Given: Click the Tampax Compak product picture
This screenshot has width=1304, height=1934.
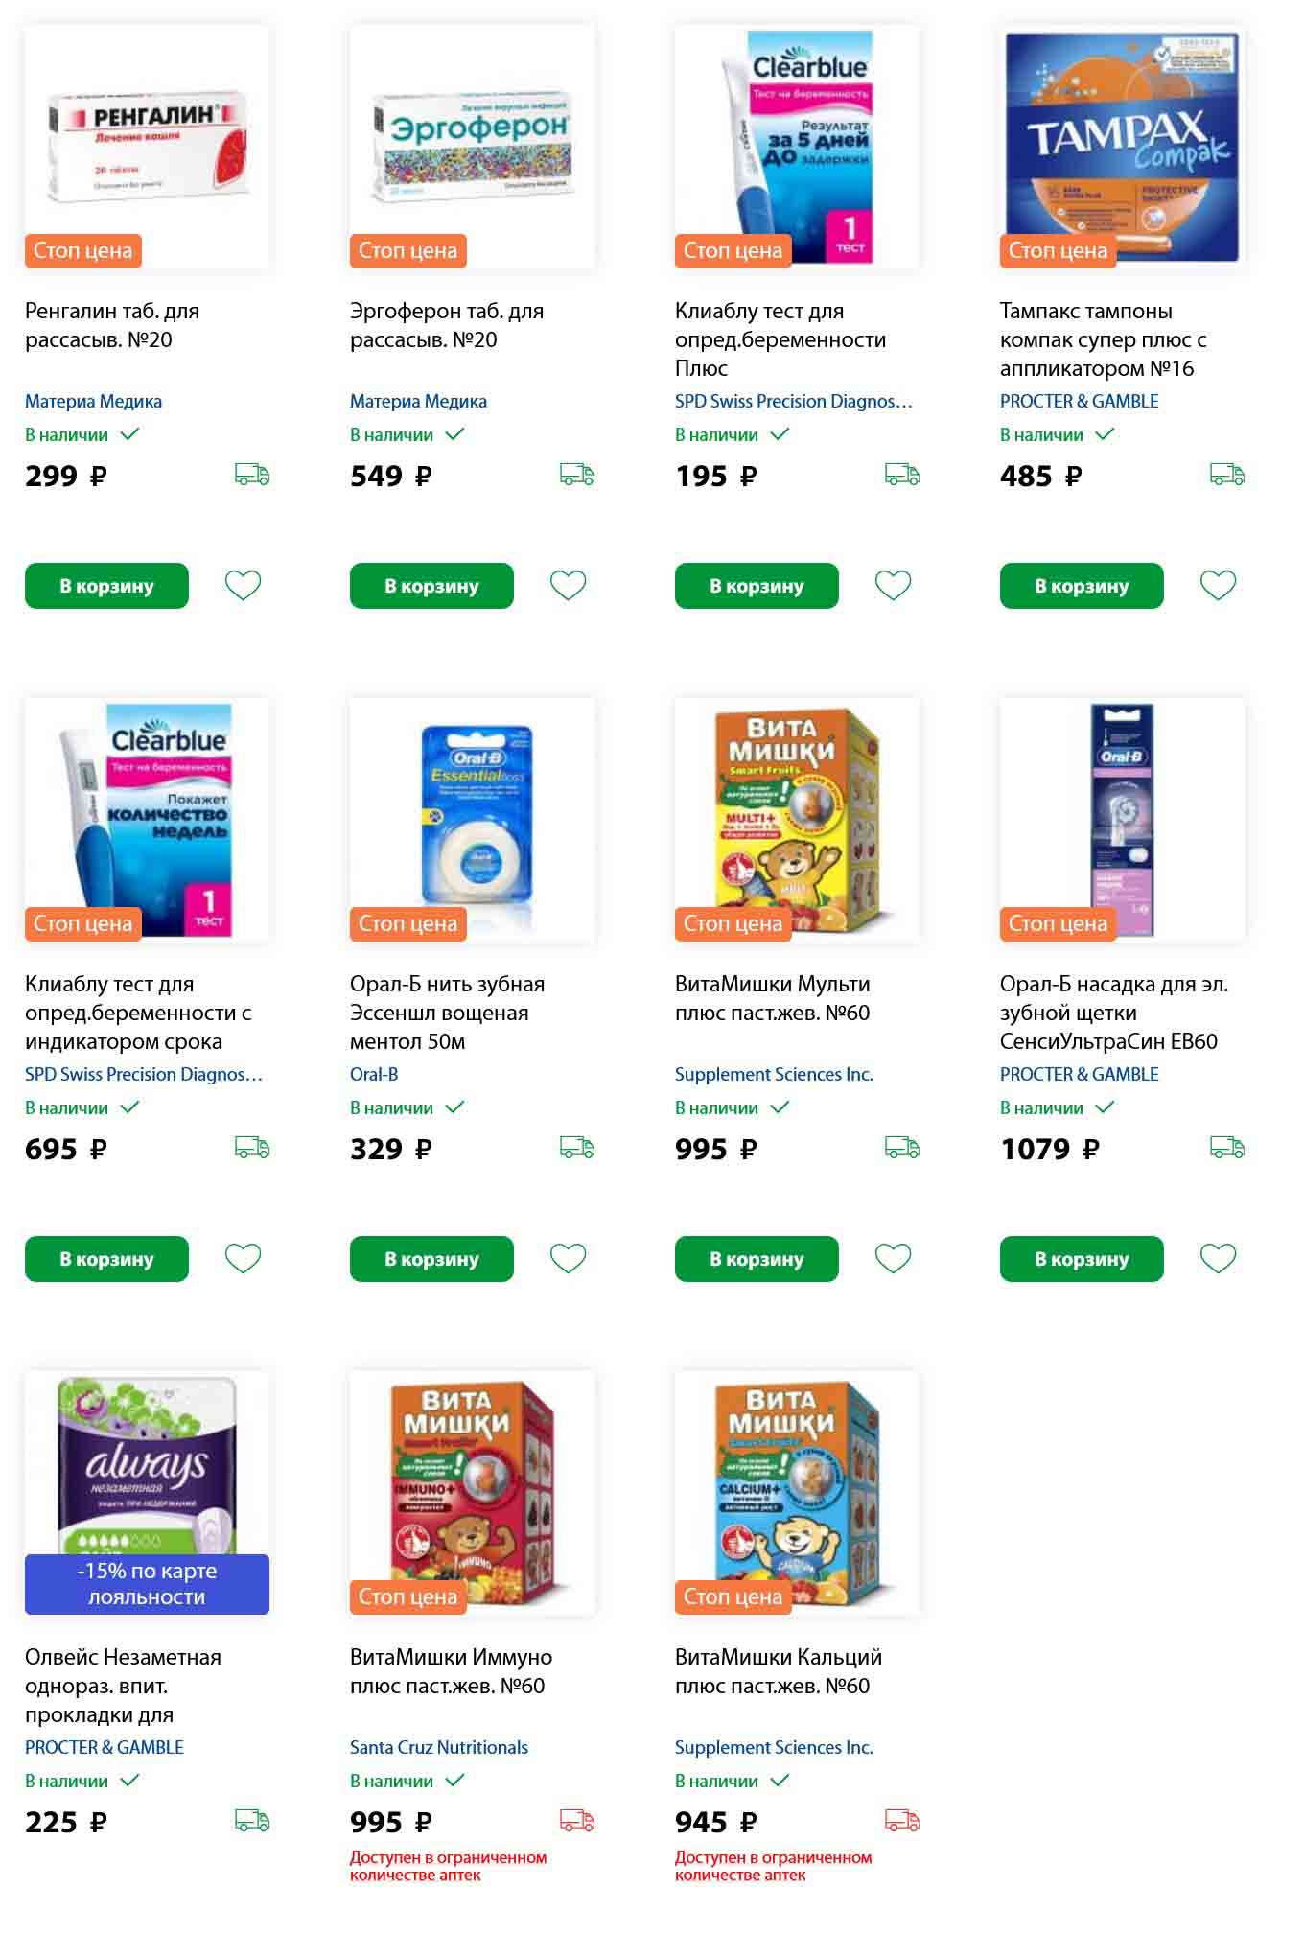Looking at the screenshot, I should point(1122,147).
